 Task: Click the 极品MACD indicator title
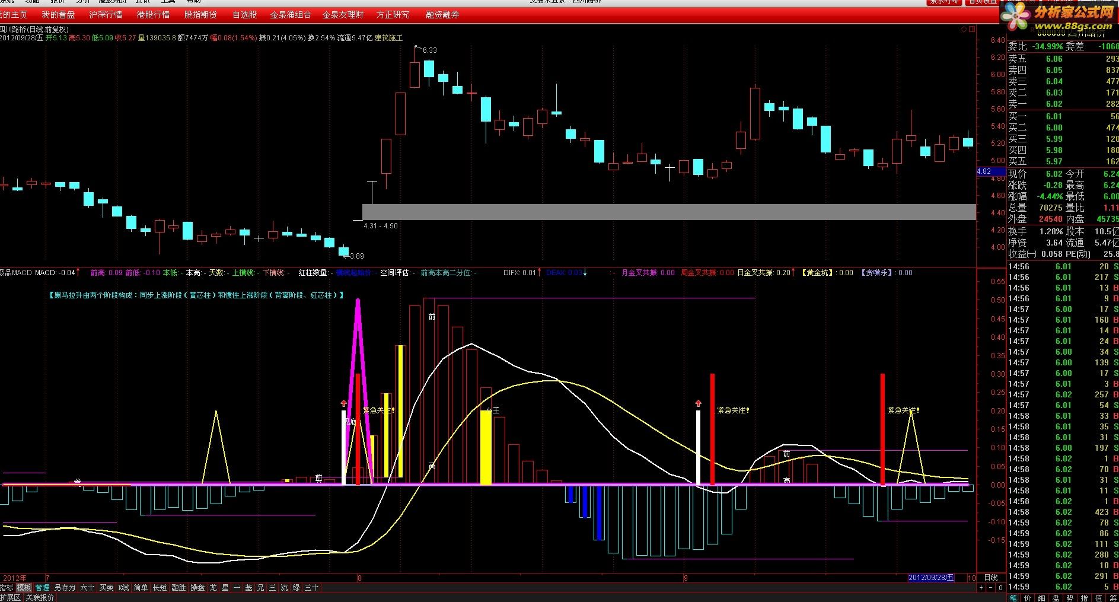[16, 273]
